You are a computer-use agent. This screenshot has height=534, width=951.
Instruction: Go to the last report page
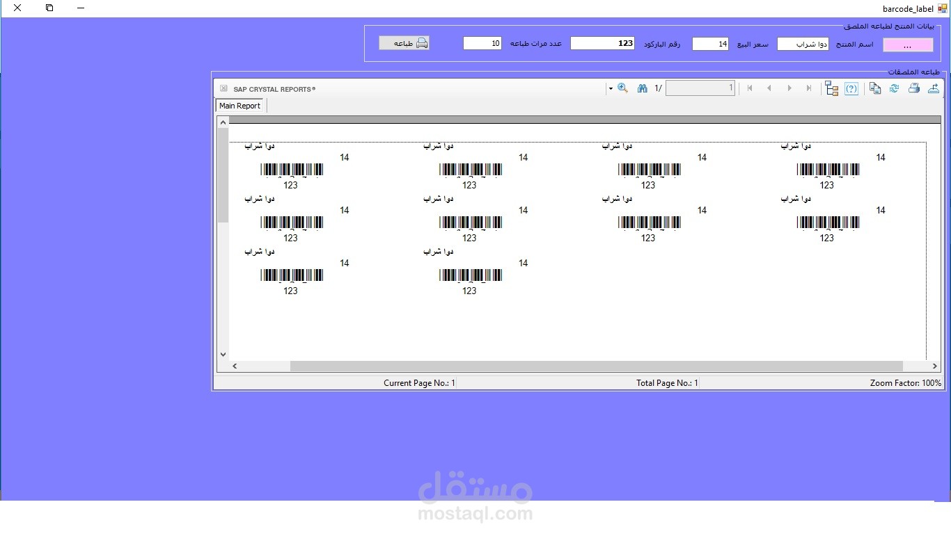809,88
